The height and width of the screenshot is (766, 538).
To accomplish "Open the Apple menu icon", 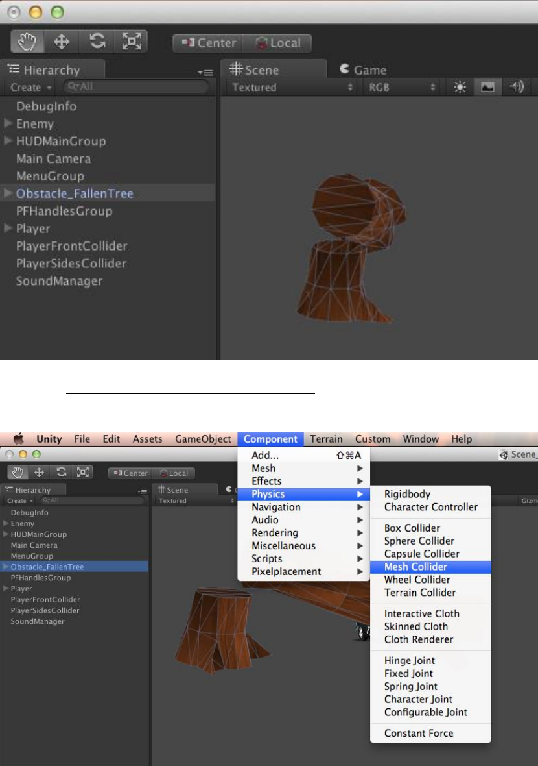I will tap(18, 439).
